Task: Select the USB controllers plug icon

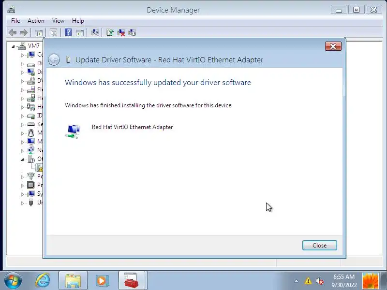Action: (31, 203)
